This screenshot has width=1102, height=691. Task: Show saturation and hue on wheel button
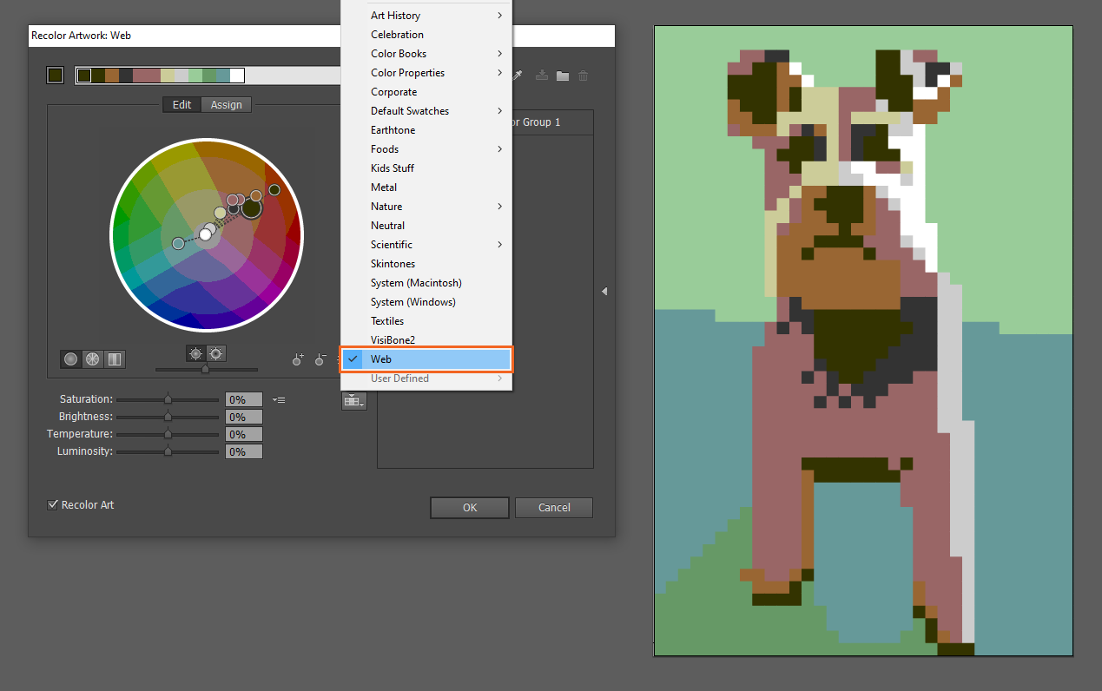(215, 353)
